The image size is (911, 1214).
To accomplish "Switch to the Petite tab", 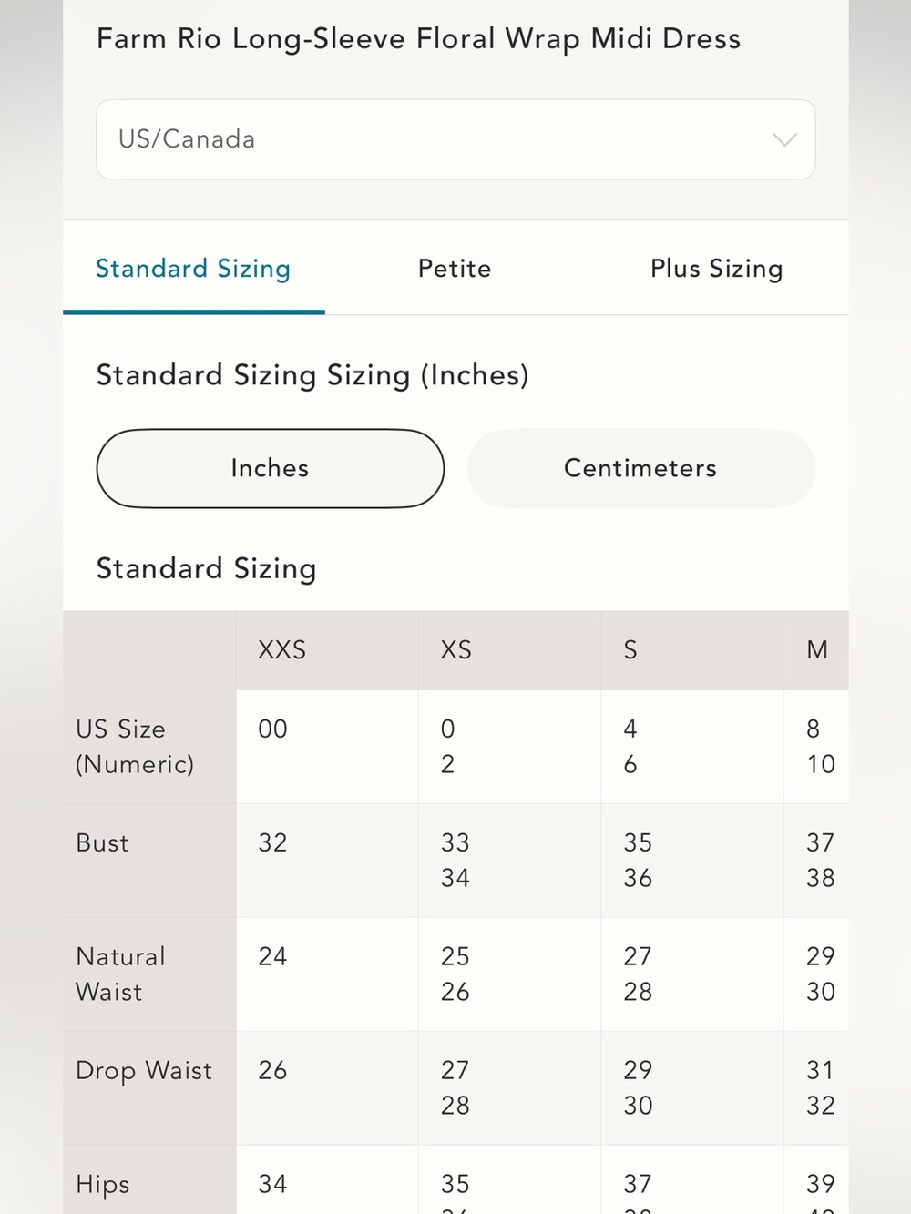I will pyautogui.click(x=455, y=269).
